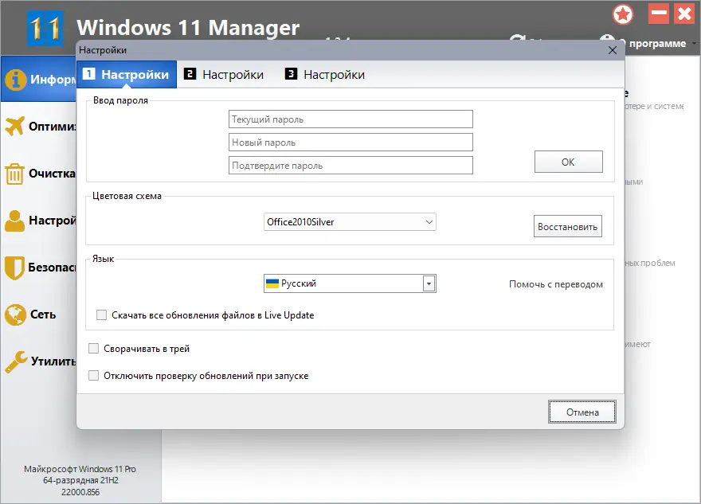Screen dimensions: 701x504
Task: Click the 22000.856 build number text
Action: coord(80,492)
